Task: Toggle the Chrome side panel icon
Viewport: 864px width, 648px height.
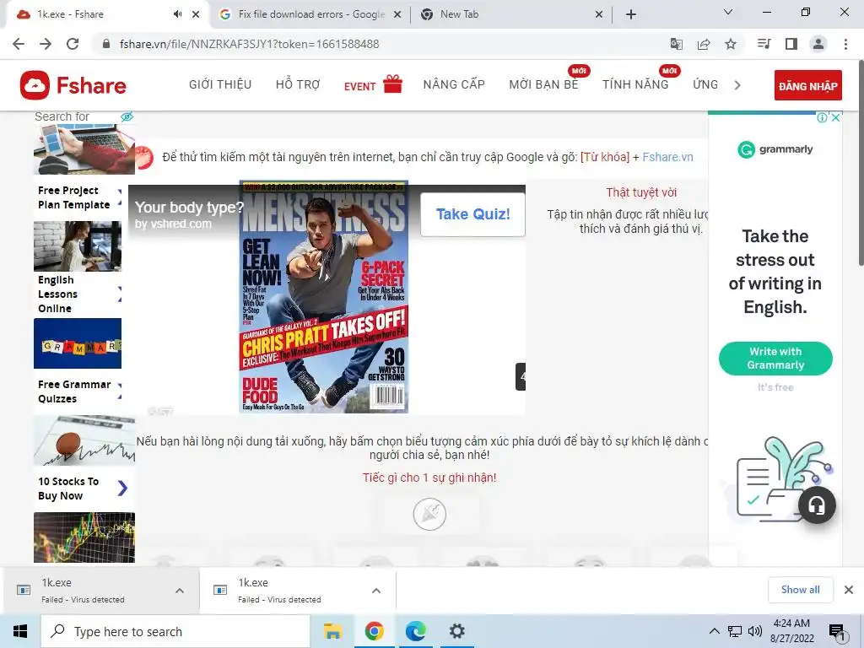Action: pos(791,44)
